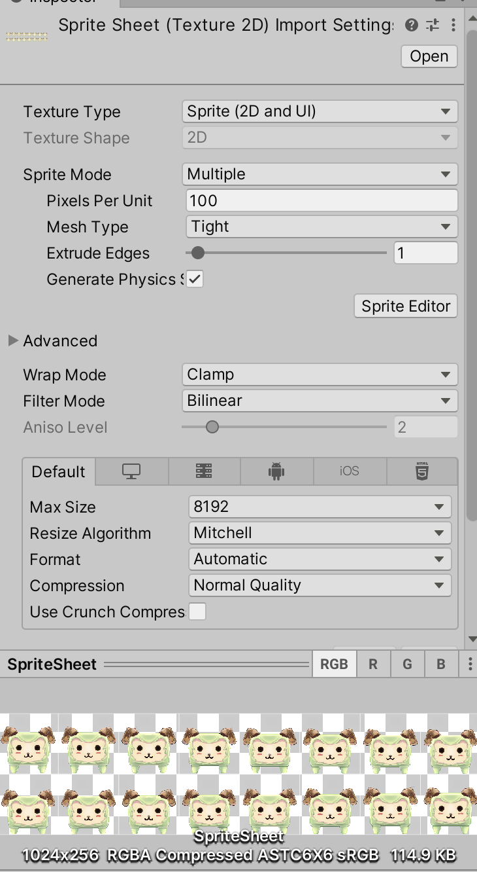This screenshot has height=872, width=477.
Task: Open the preview panel options menu
Action: point(469,663)
